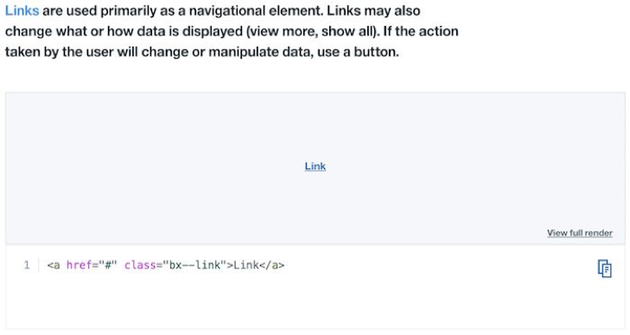Click the "#" href value in code
The height and width of the screenshot is (335, 630).
[108, 265]
